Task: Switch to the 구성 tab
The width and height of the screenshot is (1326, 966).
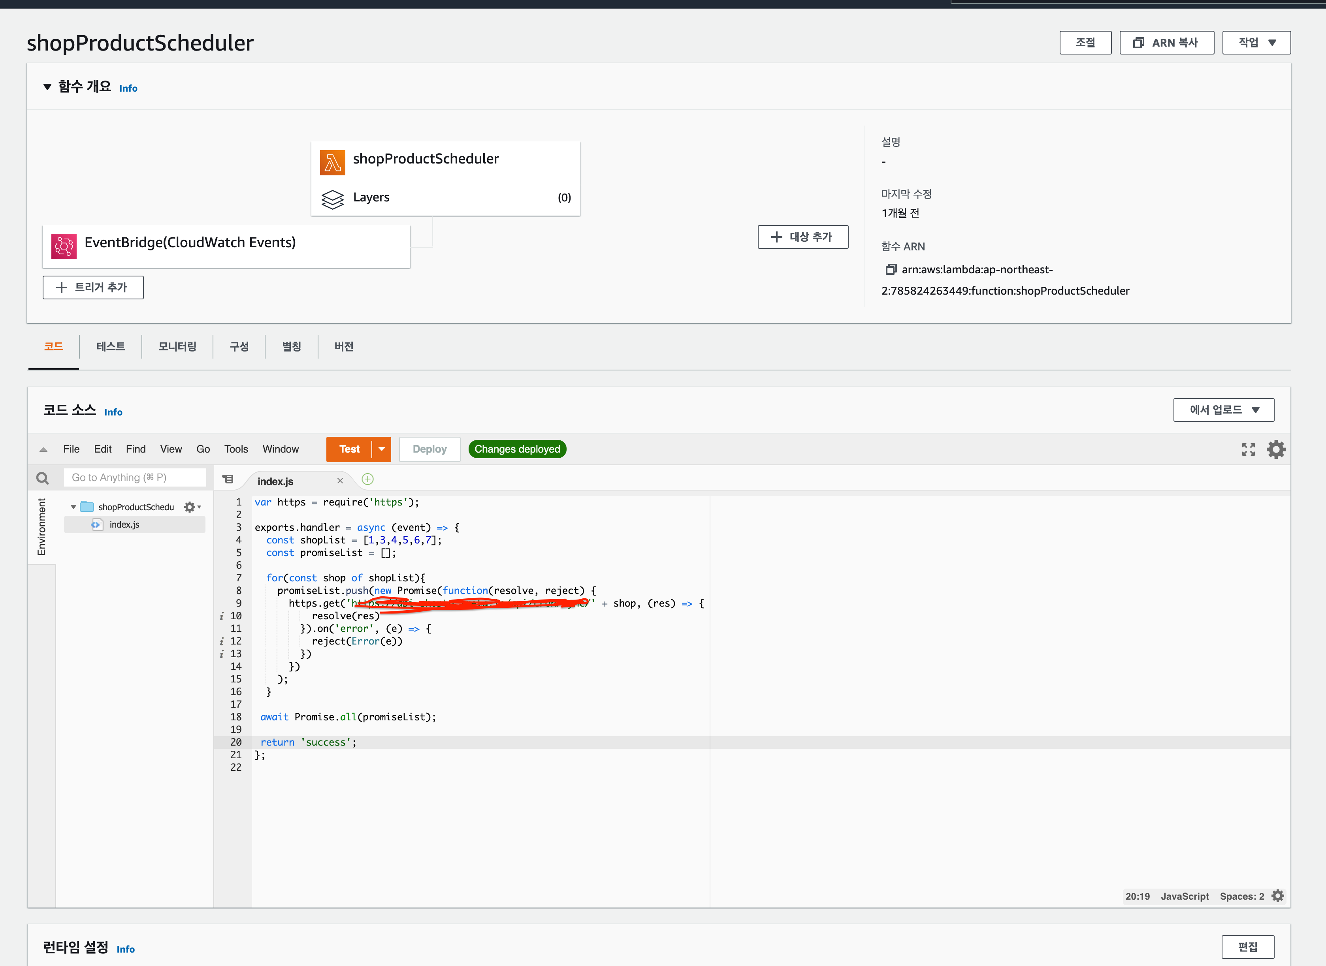Action: 239,347
